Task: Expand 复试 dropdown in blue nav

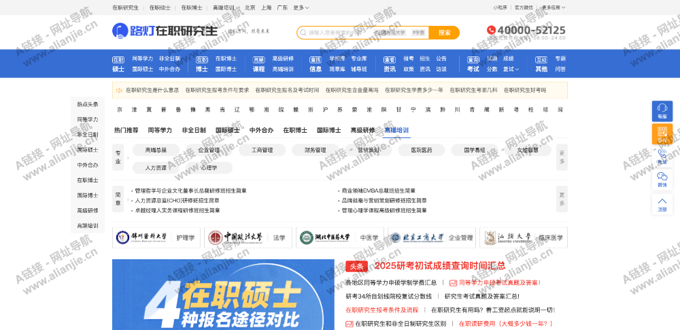Action: click(511, 69)
